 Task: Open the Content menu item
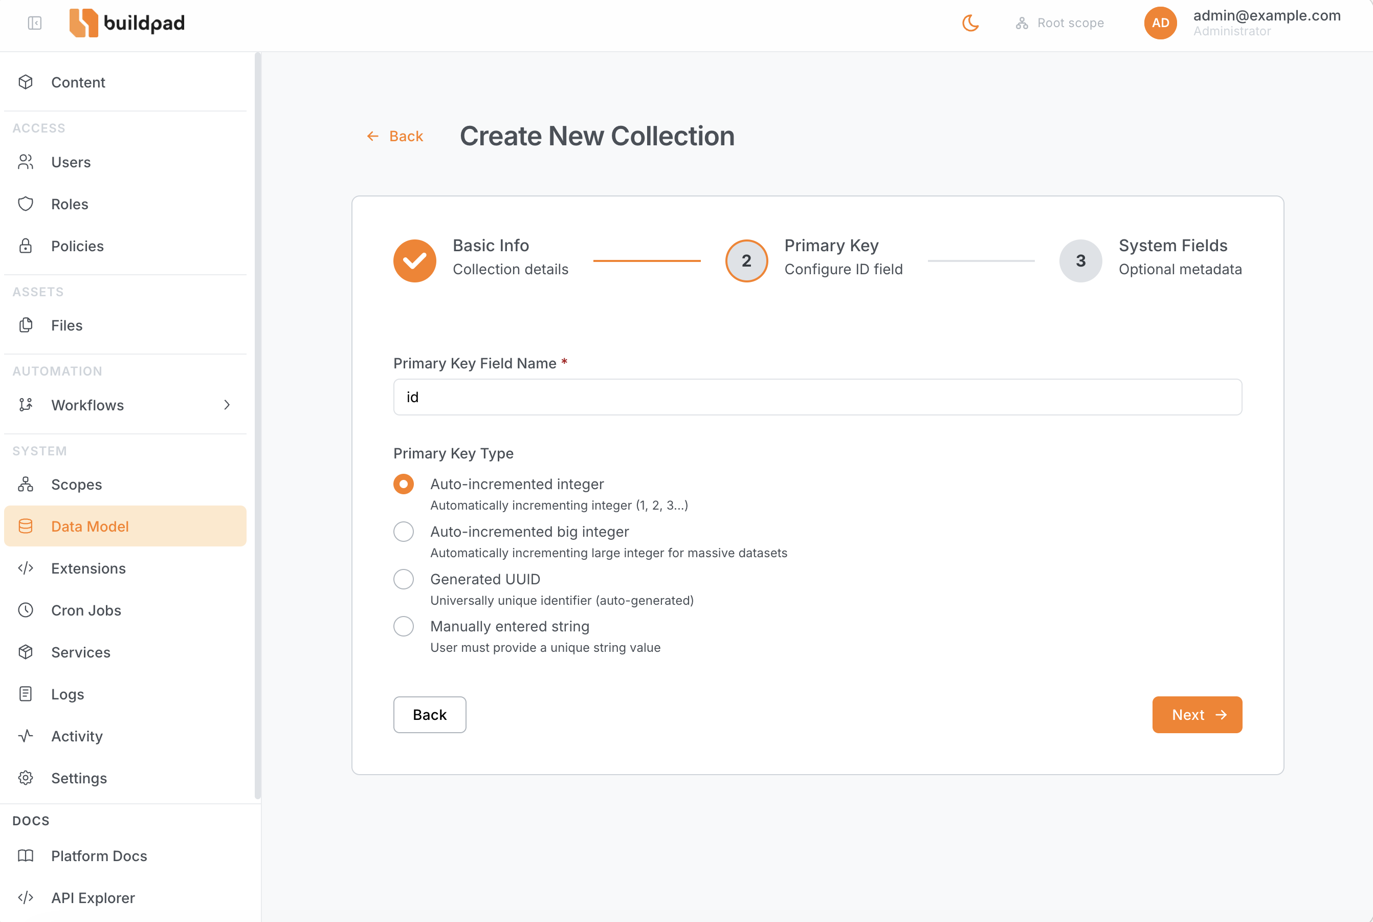click(125, 82)
